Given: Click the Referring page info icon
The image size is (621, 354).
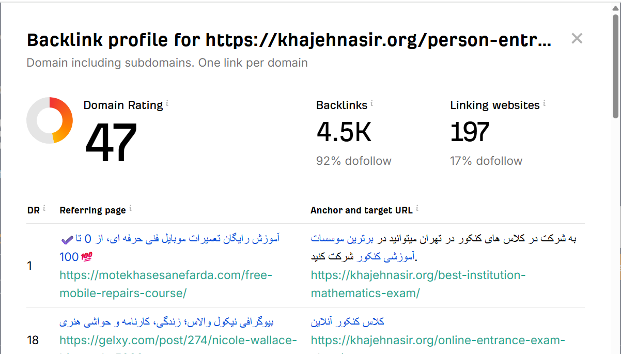Looking at the screenshot, I should [x=130, y=208].
